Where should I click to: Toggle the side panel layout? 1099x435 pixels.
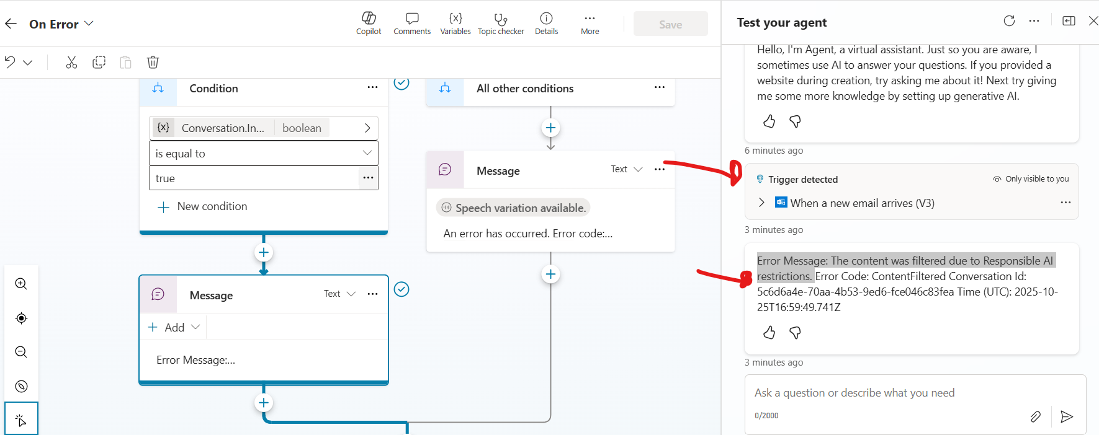[x=1069, y=21]
